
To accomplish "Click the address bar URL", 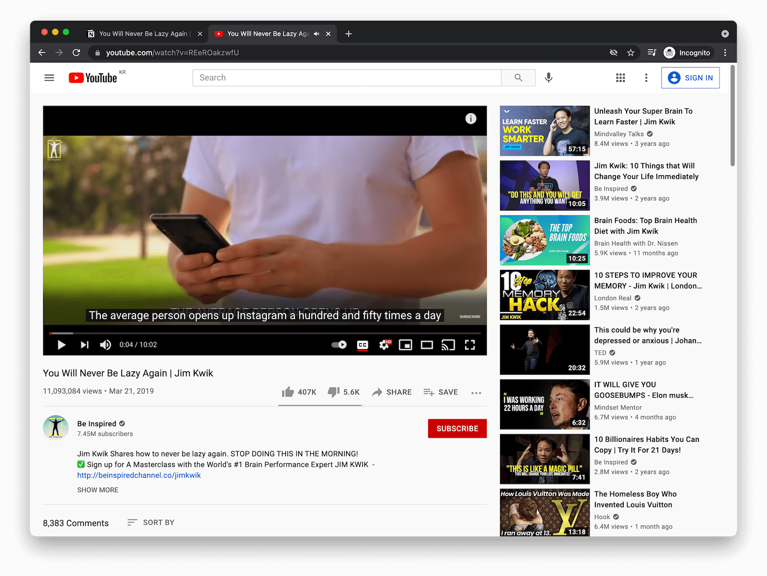I will [173, 53].
